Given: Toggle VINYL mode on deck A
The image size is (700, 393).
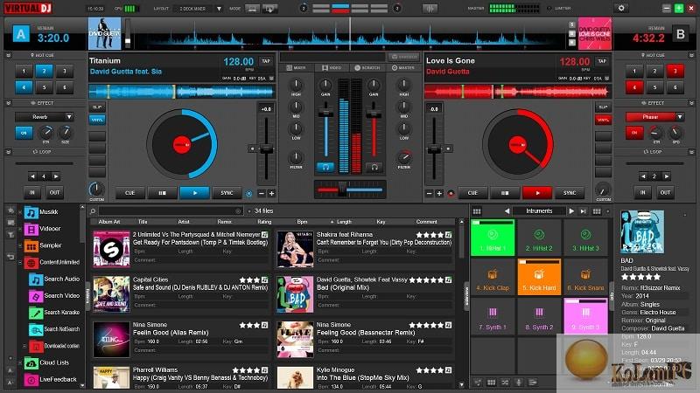Looking at the screenshot, I should point(97,120).
